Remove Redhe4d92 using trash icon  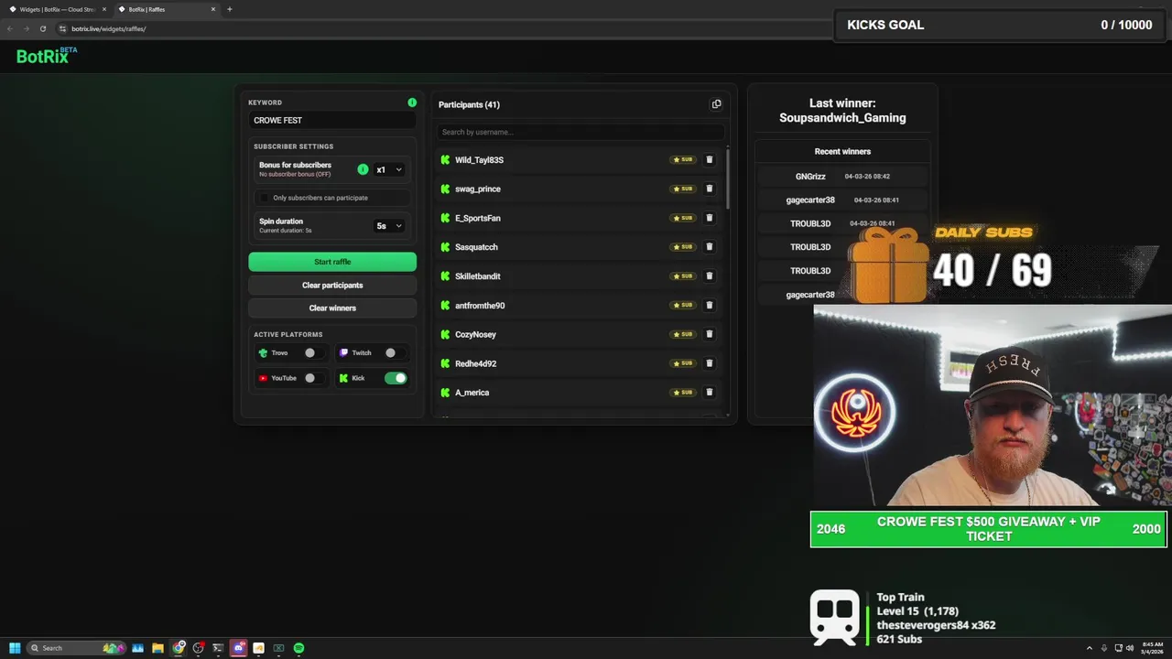(709, 363)
